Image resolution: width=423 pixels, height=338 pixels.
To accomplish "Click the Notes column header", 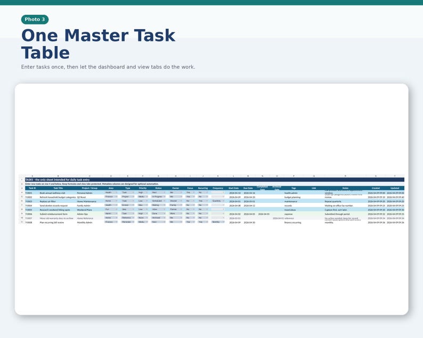I will (x=345, y=188).
